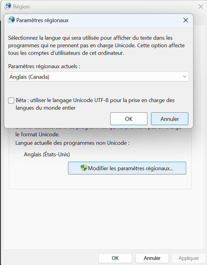This screenshot has width=207, height=265.
Task: Click the Région window title text
Action: point(21,7)
